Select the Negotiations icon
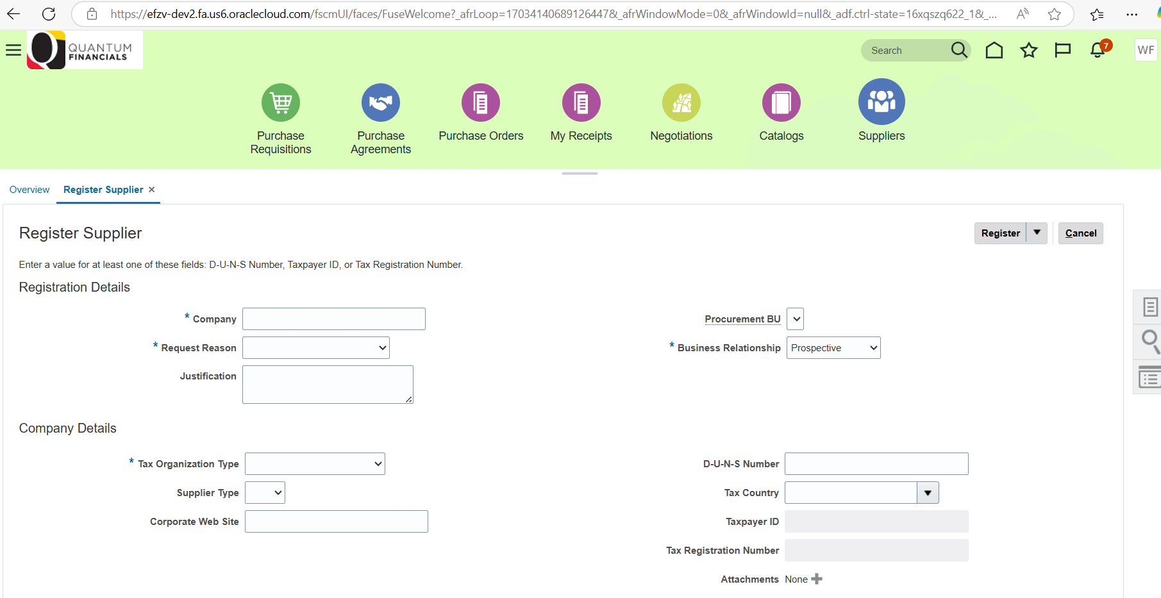This screenshot has height=598, width=1161. 681,103
